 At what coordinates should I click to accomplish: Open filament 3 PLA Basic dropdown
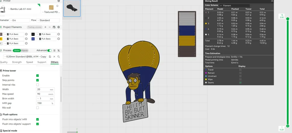pos(14,39)
